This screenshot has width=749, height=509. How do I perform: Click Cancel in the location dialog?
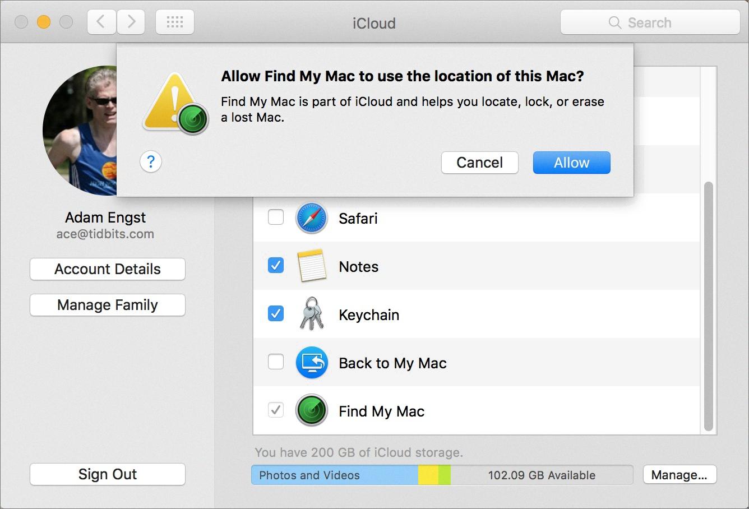(479, 163)
